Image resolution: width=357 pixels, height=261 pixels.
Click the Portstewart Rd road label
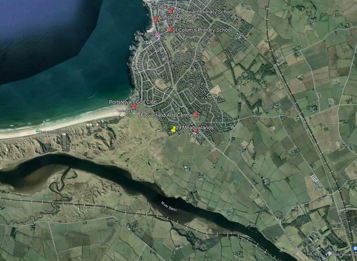289,238
